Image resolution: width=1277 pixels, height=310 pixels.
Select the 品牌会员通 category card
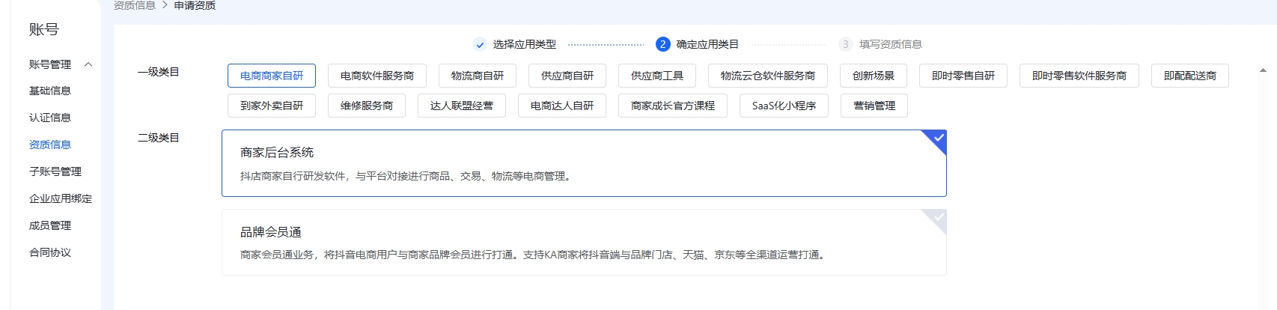pos(584,243)
